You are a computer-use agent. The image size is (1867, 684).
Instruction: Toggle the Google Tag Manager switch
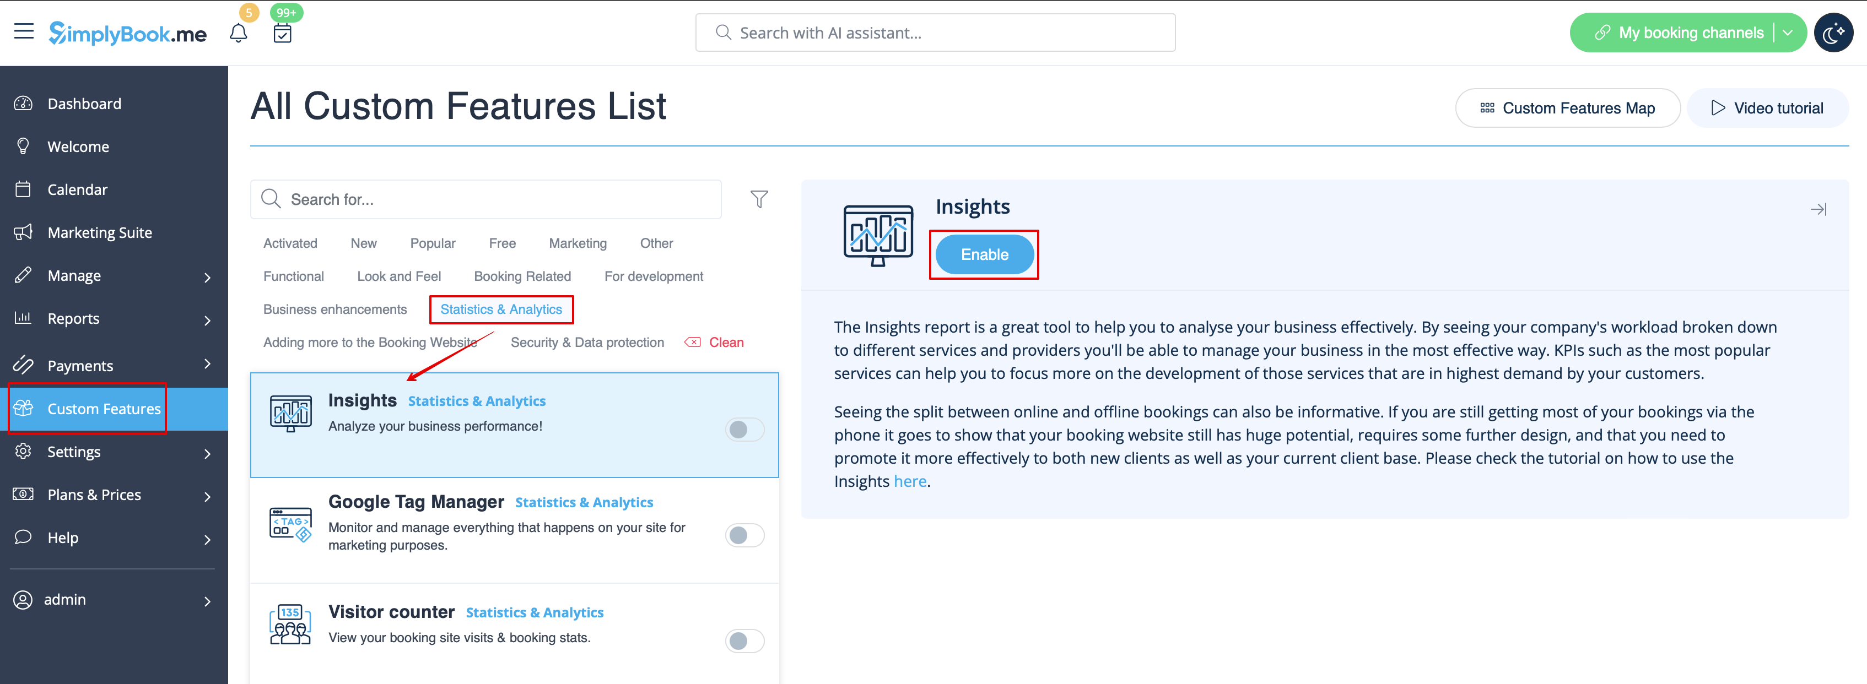tap(744, 535)
